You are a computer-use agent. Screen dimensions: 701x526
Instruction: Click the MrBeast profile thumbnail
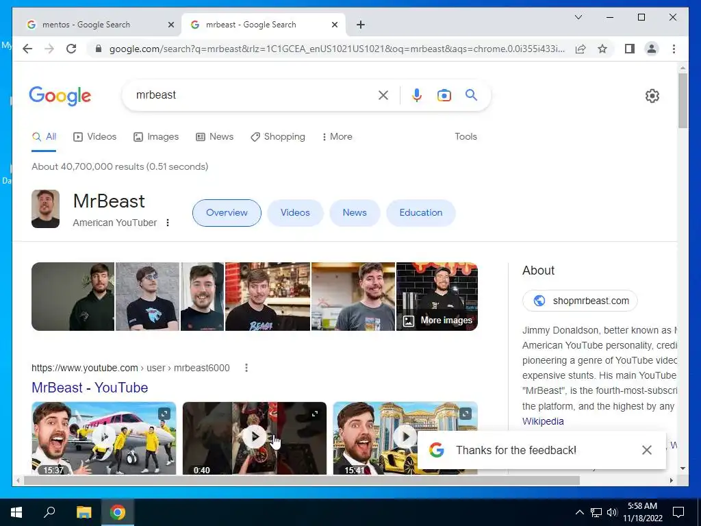45,209
